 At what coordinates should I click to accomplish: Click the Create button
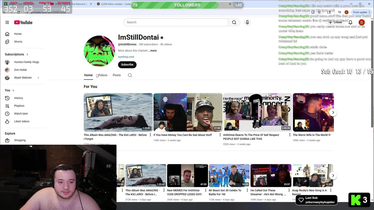(x=335, y=22)
